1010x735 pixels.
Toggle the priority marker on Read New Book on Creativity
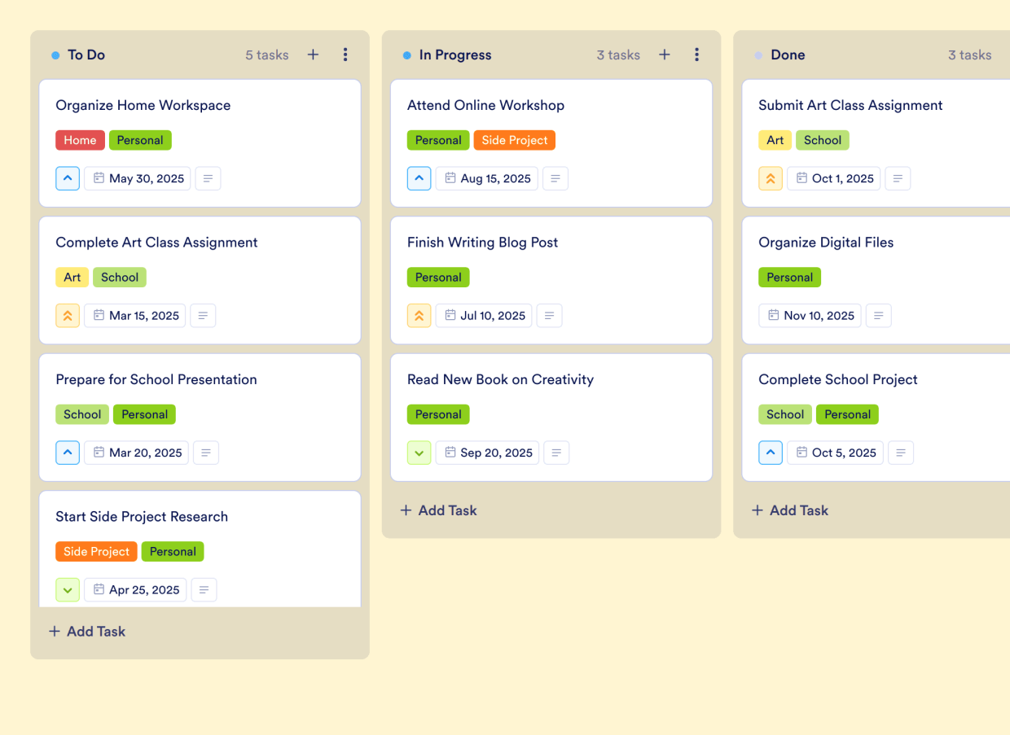click(419, 453)
